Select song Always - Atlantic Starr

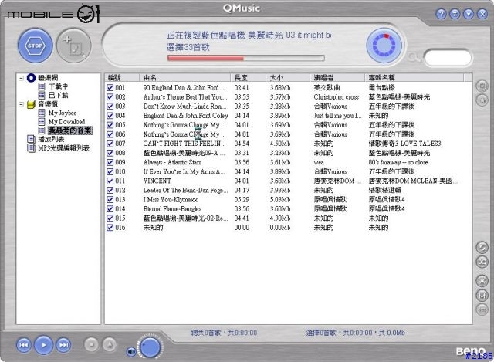(172, 162)
